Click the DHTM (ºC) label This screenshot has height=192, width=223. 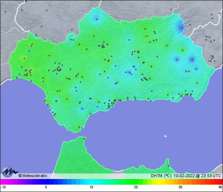point(161,176)
